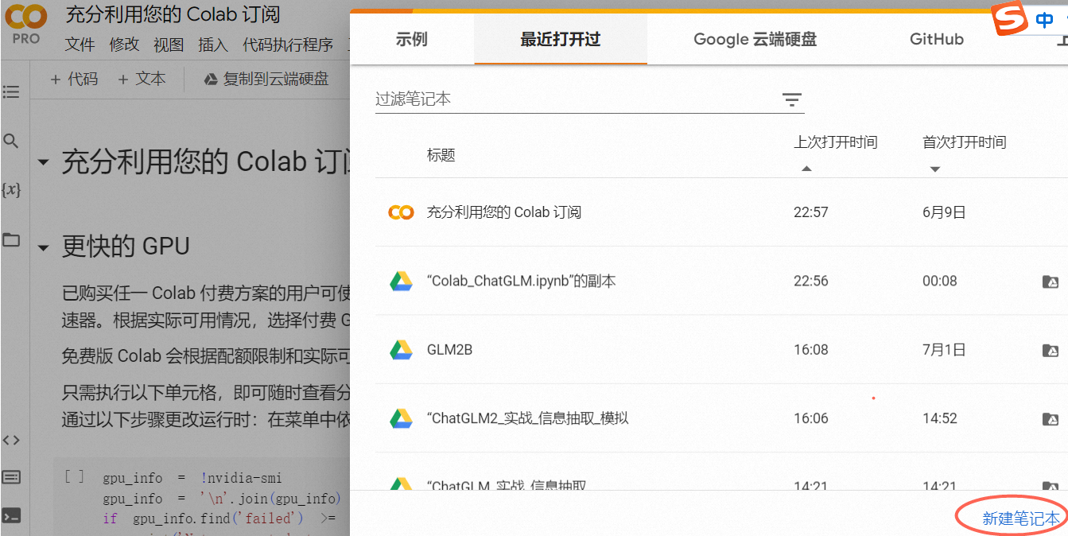Switch to the Google 云端硬盘 tab
Screen dimensions: 1068x536
pyautogui.click(x=755, y=39)
